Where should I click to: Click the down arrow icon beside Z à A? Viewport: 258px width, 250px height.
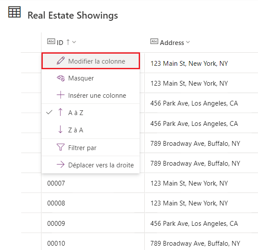61,129
